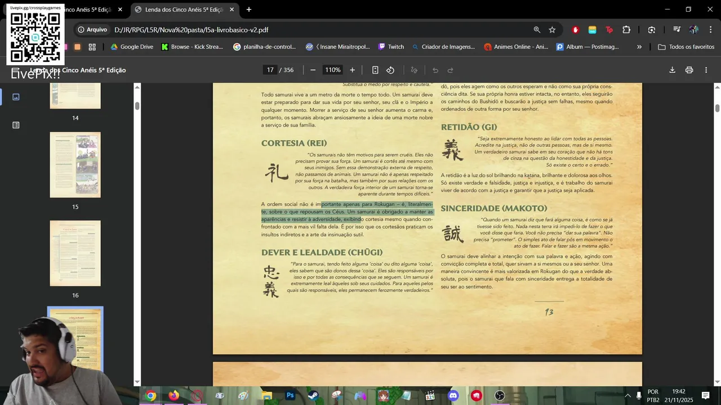Click the POR PTB2 language indicator
The width and height of the screenshot is (721, 405).
[653, 395]
